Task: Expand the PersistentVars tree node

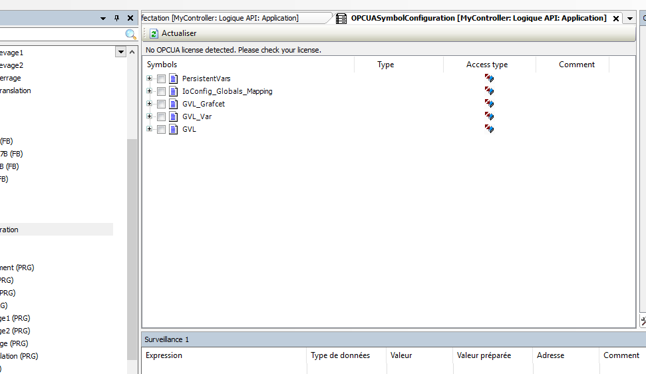Action: (150, 79)
